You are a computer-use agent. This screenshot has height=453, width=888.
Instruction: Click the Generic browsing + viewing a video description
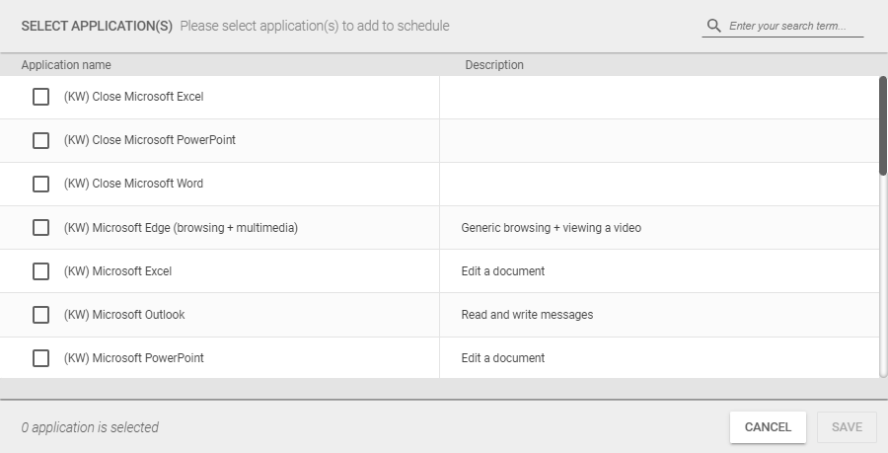pyautogui.click(x=551, y=228)
